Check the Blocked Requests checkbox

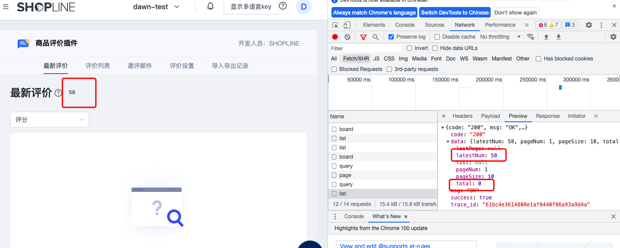tap(334, 69)
